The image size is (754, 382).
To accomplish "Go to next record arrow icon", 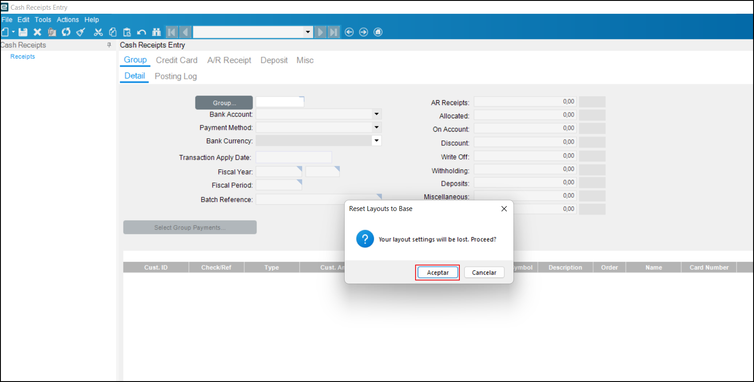I will (x=319, y=32).
